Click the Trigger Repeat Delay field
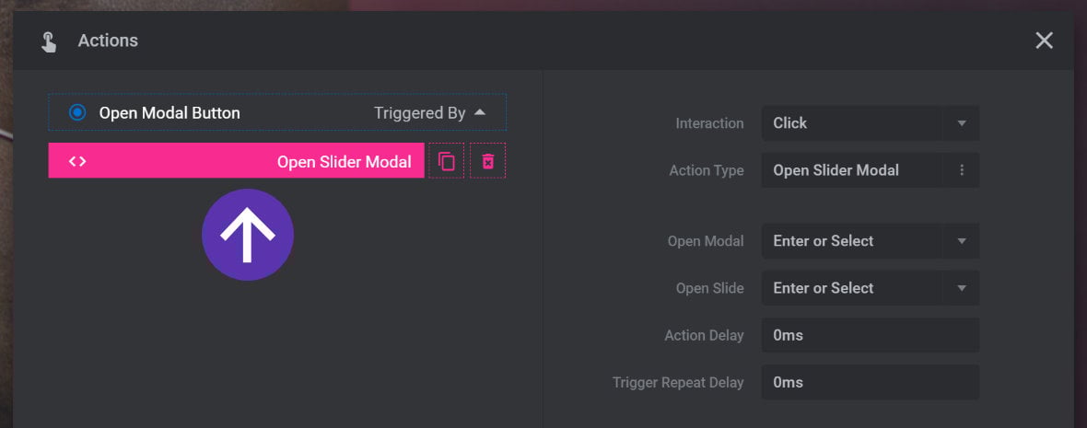 point(870,382)
